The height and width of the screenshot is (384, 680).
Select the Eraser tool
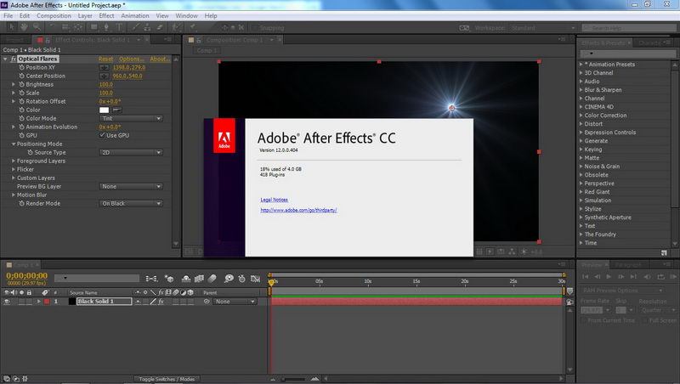(x=160, y=27)
